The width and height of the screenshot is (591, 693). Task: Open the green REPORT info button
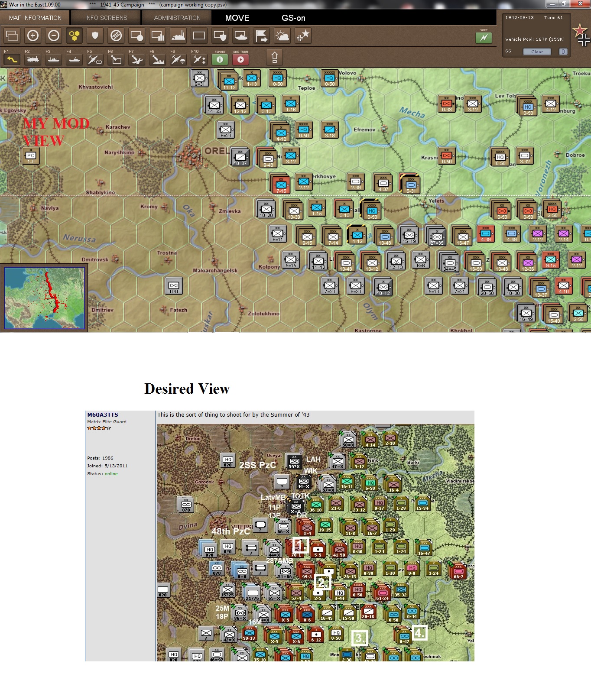click(220, 59)
